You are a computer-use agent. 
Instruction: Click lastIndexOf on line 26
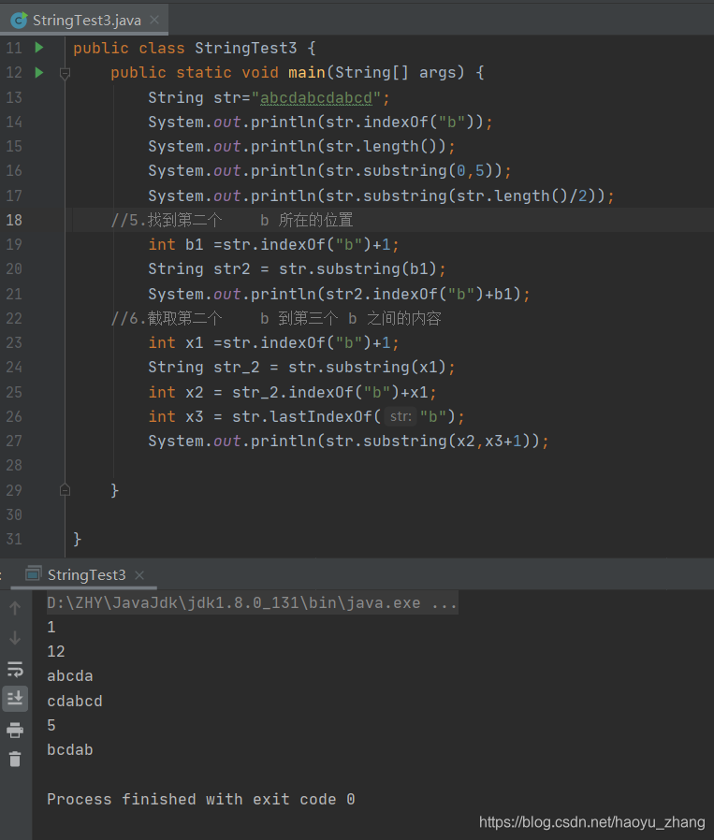tap(321, 416)
